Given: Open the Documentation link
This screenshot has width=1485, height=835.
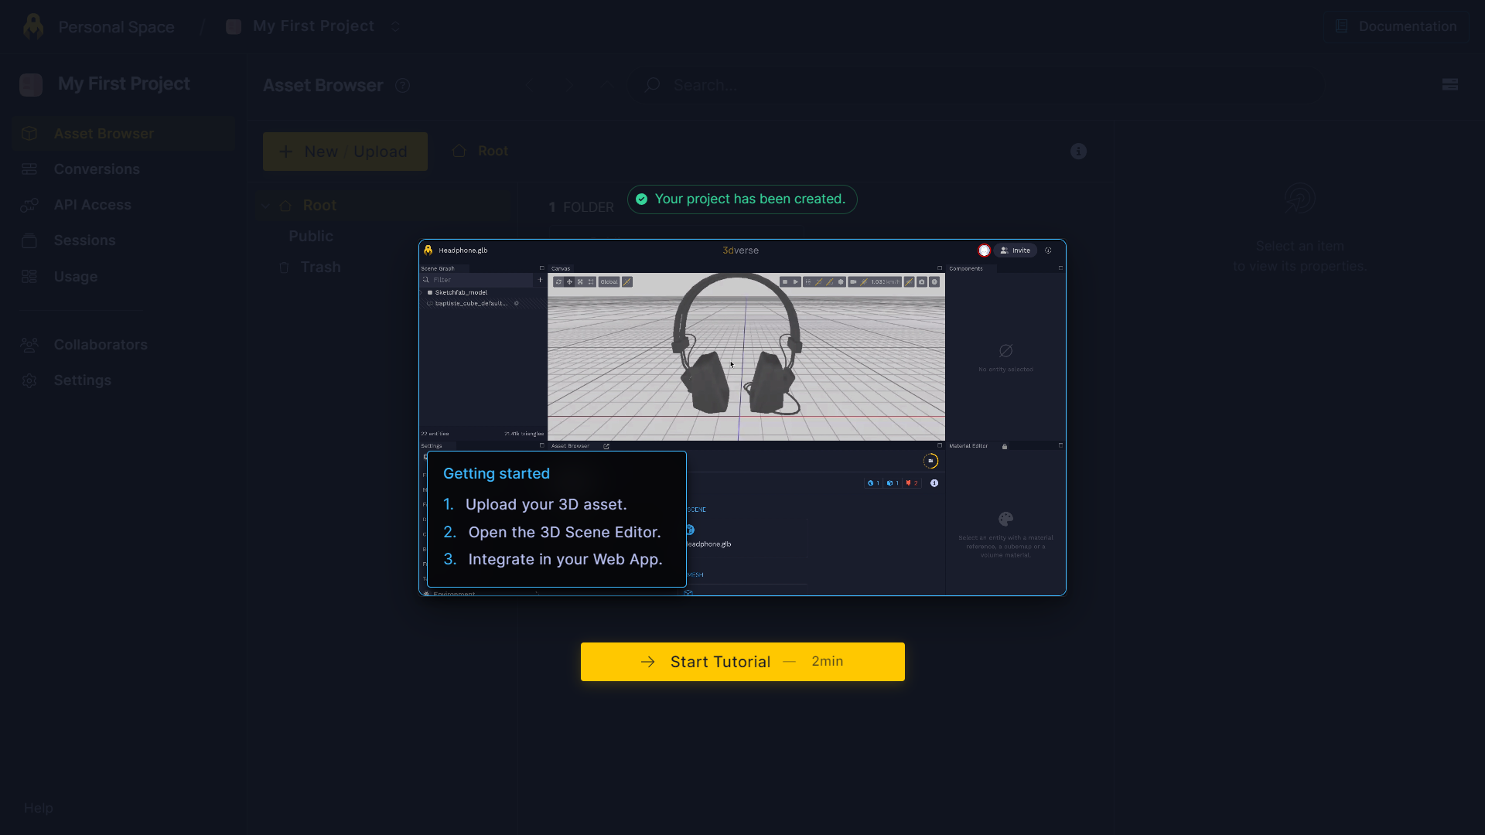Looking at the screenshot, I should click(x=1396, y=26).
